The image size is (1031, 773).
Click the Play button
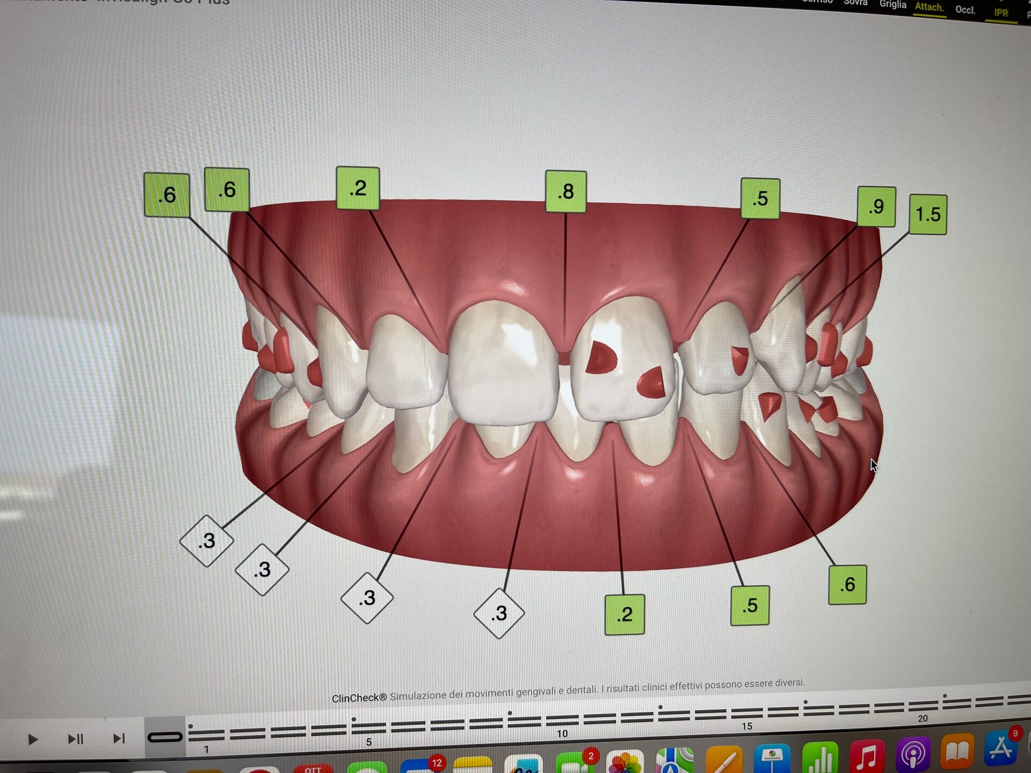tap(32, 740)
